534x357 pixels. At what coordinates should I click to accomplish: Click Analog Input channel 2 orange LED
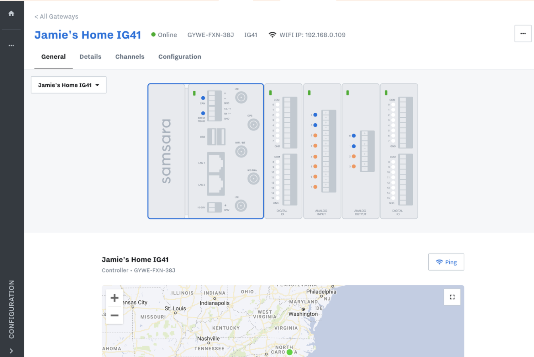(x=315, y=136)
